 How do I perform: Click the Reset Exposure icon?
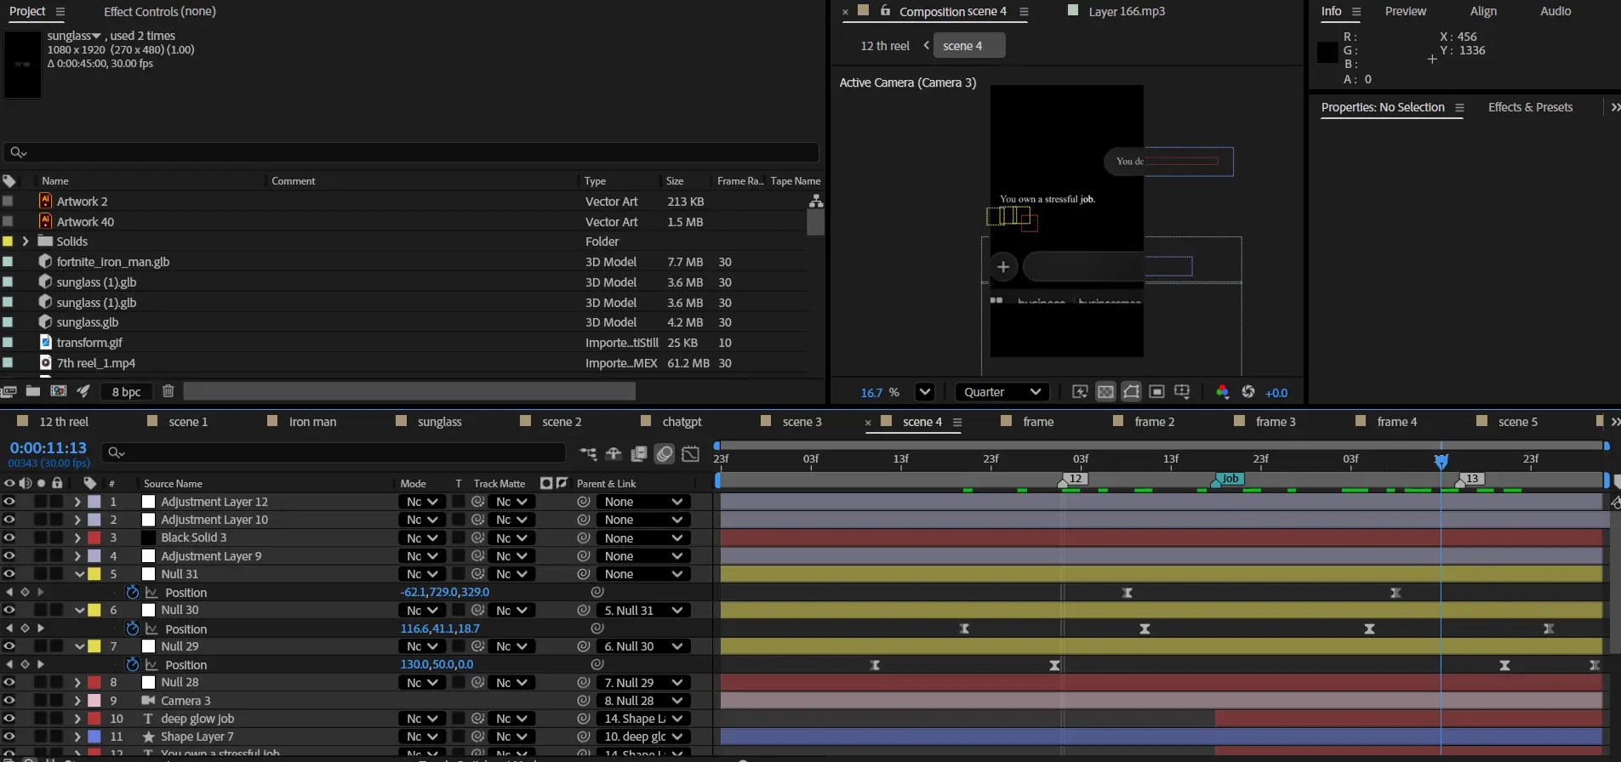pos(1248,392)
